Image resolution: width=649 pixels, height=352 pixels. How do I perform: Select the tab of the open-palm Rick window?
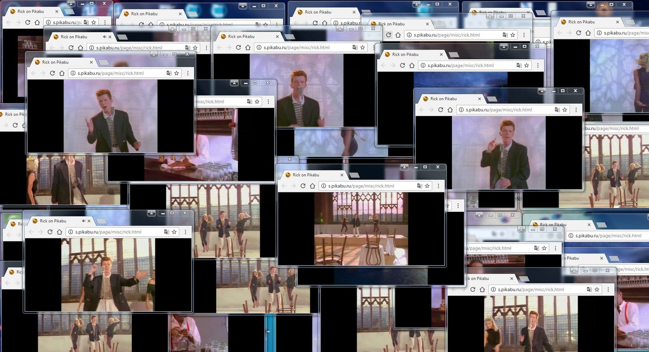click(63, 62)
